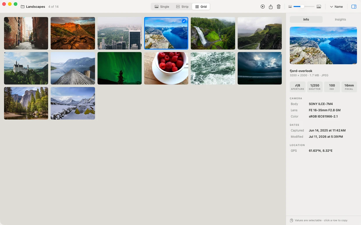Select the granite valley forest thumbnail
The width and height of the screenshot is (361, 225).
pyautogui.click(x=26, y=103)
